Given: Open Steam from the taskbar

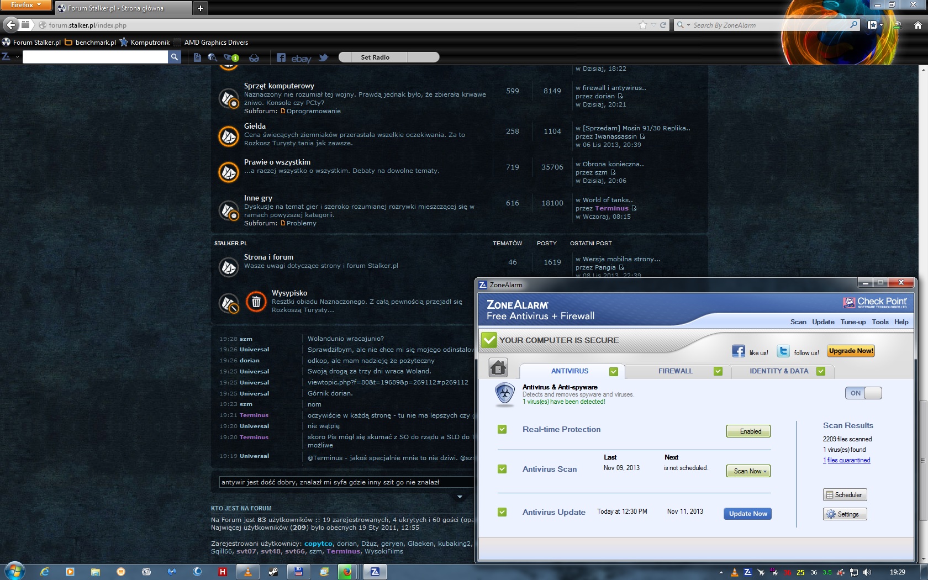Looking at the screenshot, I should [x=273, y=572].
